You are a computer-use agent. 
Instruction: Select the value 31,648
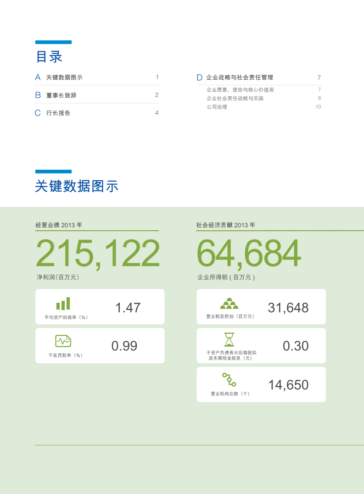pos(288,308)
